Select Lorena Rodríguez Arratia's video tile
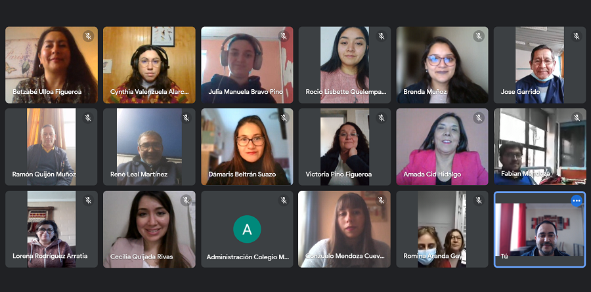 pos(51,229)
